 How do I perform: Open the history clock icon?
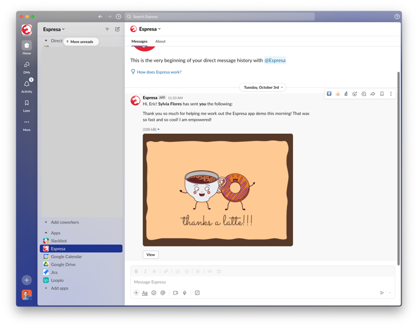pos(118,16)
